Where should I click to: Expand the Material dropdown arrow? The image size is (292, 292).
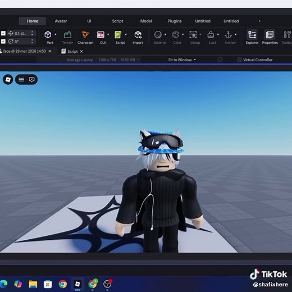pos(165,34)
